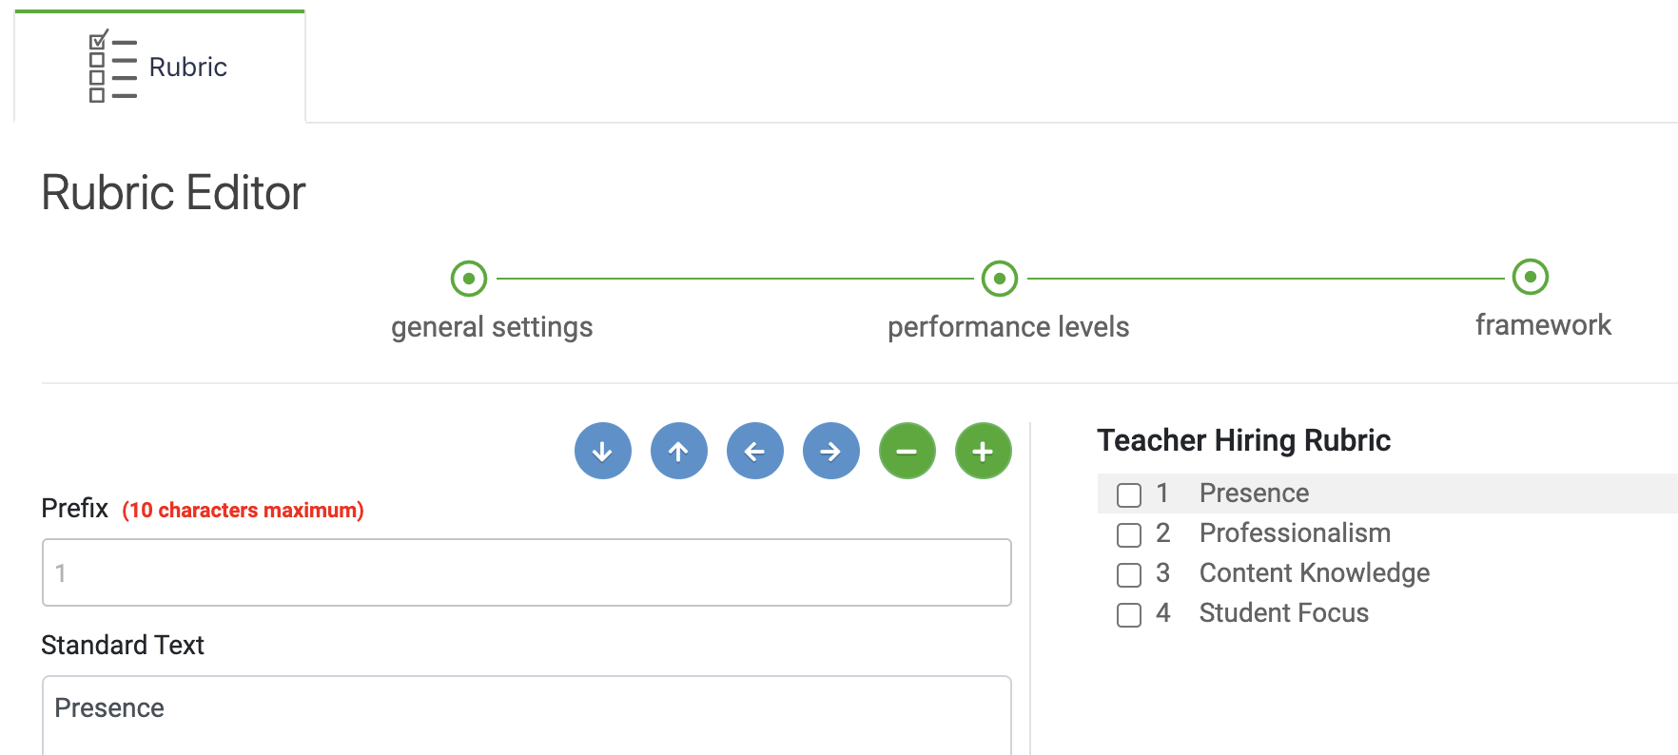Click the blue move up arrow icon
The width and height of the screenshot is (1678, 755).
pos(679,451)
